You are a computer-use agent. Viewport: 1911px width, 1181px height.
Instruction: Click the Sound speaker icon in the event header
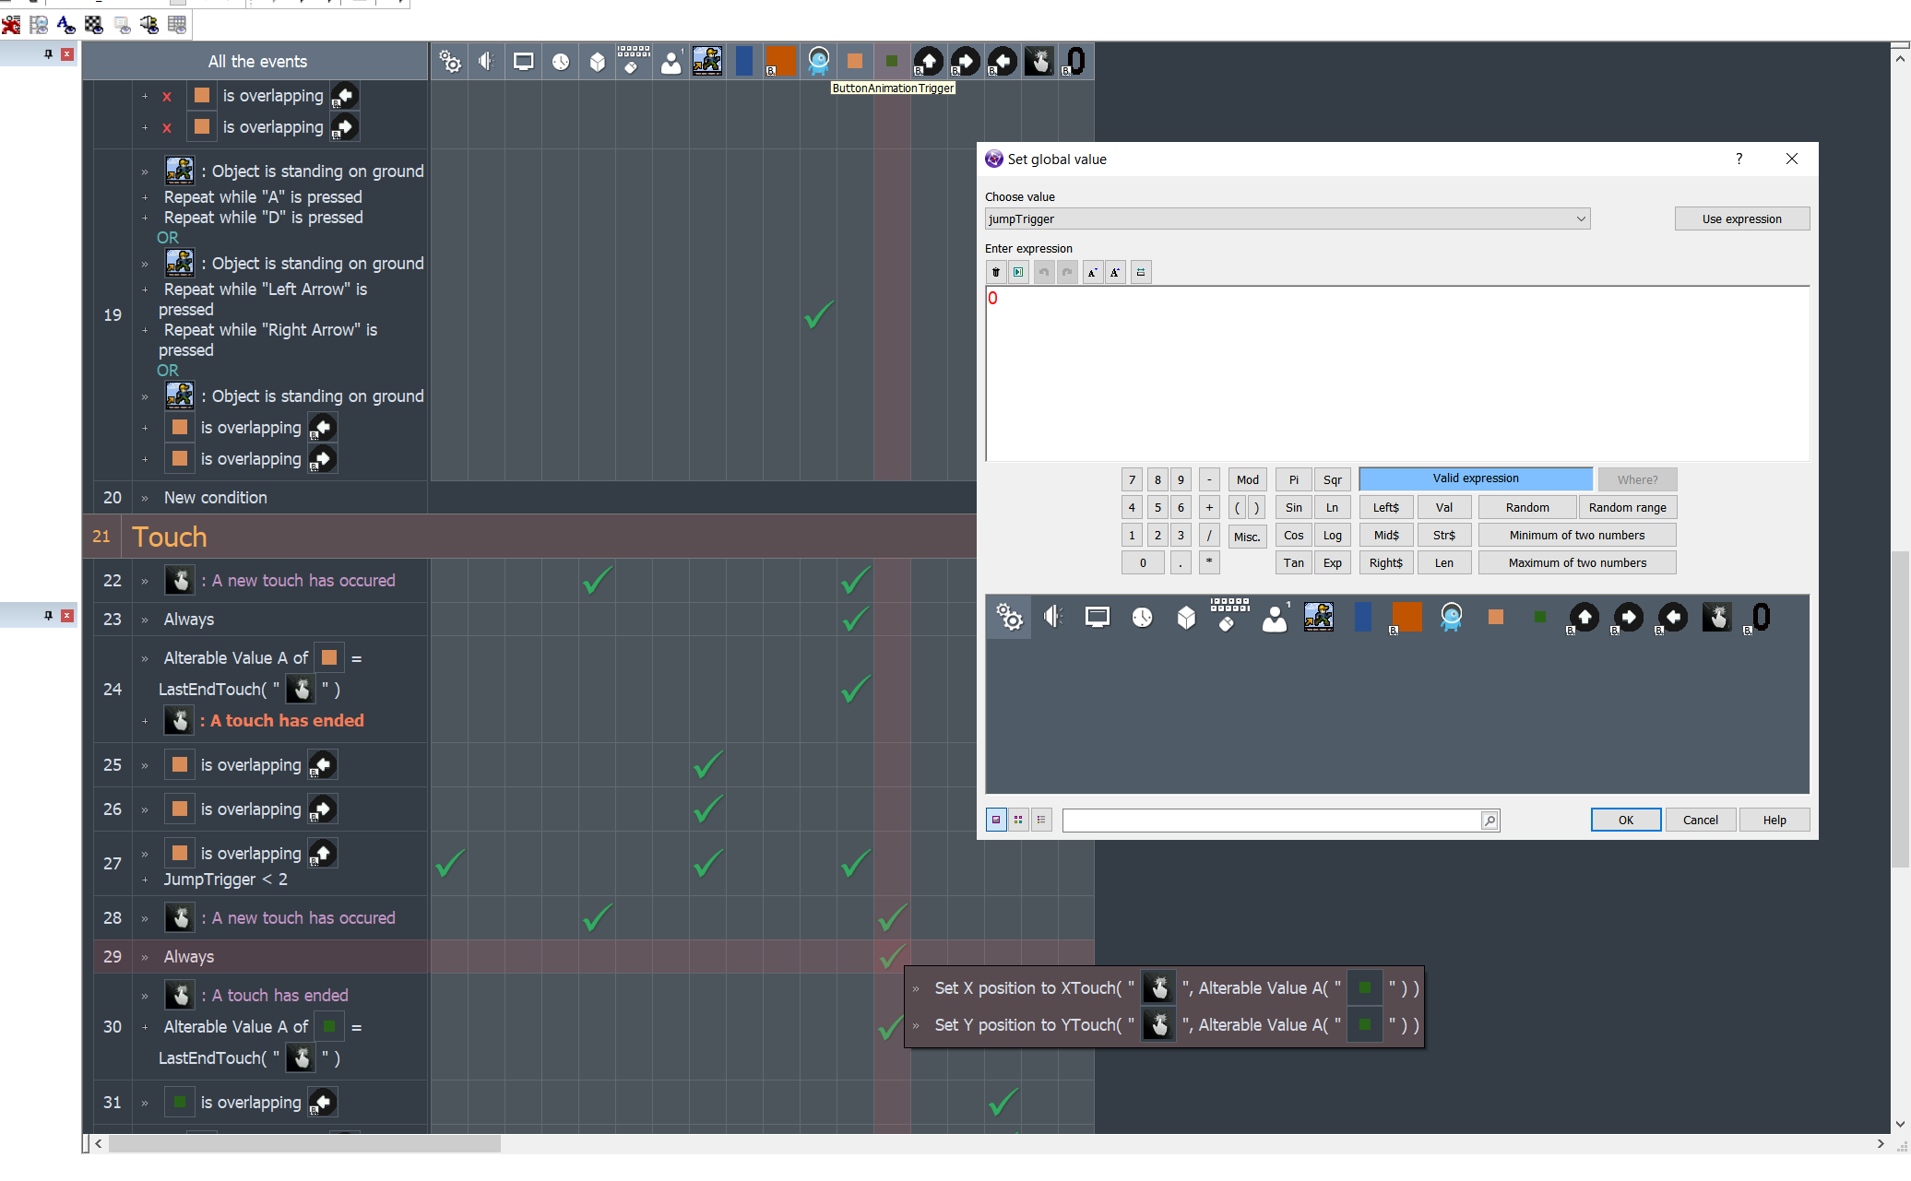(486, 62)
